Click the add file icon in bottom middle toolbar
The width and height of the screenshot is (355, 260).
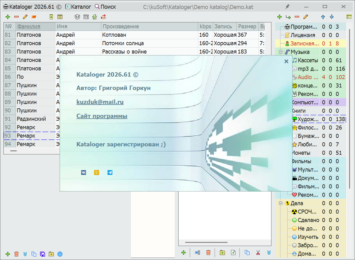[x=233, y=253]
